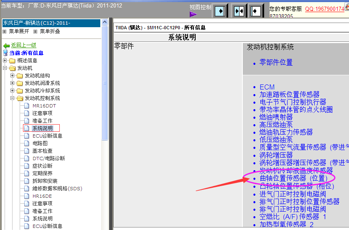Open the 低压燃油泵 link
The height and width of the screenshot is (230, 349).
pos(276,140)
